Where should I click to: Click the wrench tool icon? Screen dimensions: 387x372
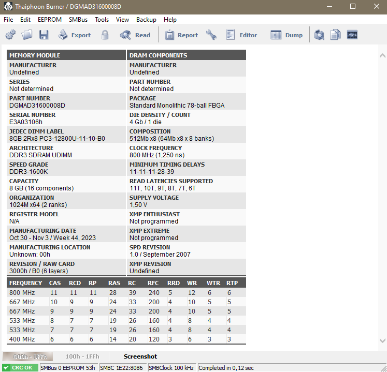pos(211,35)
